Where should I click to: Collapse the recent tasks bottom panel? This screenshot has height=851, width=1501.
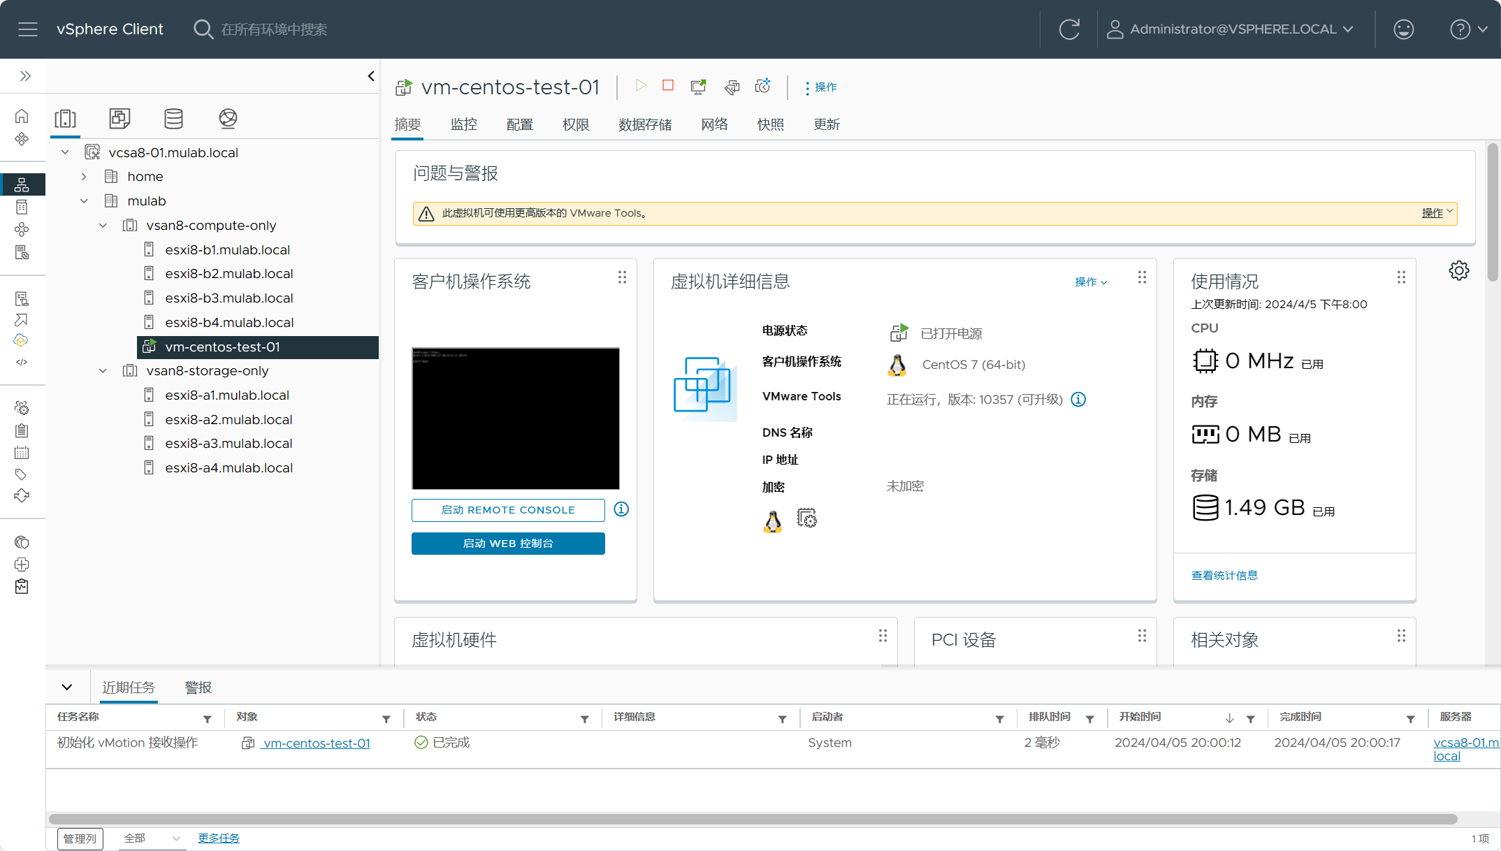coord(67,688)
